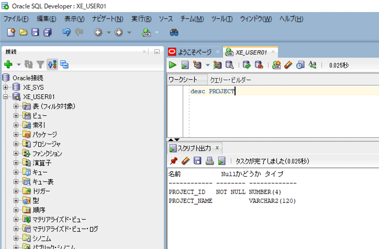Click eraser Clear icon in script output toolbar
This screenshot has width=379, height=249.
[185, 161]
